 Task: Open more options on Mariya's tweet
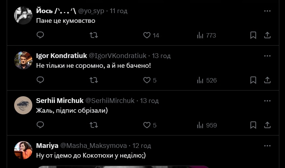[267, 146]
